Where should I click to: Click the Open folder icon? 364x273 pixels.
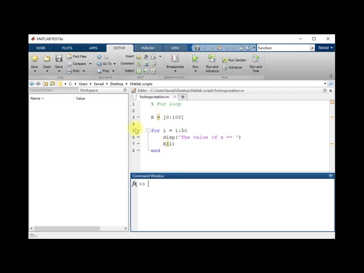[47, 58]
